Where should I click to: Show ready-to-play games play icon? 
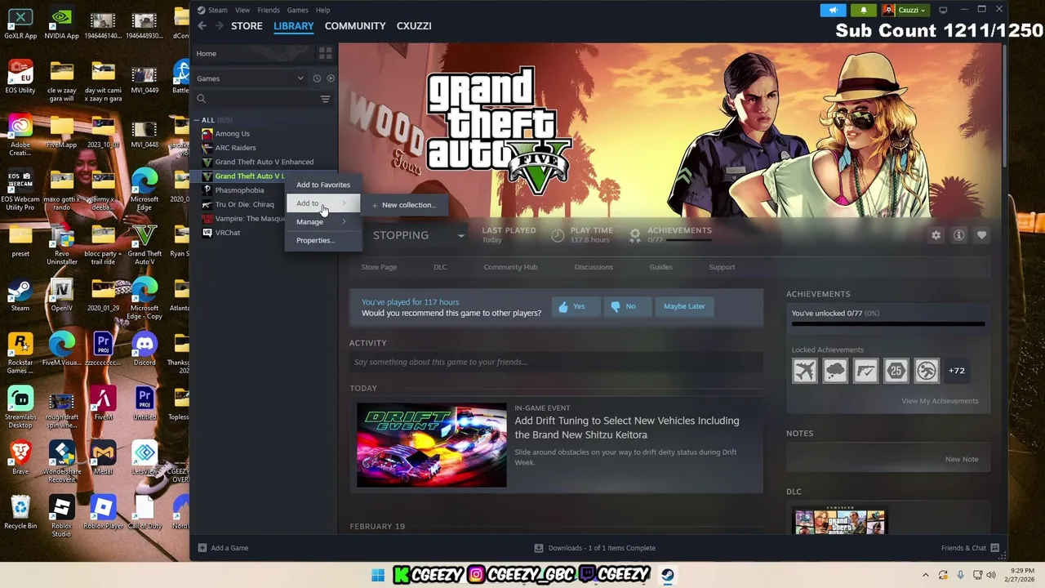click(331, 78)
